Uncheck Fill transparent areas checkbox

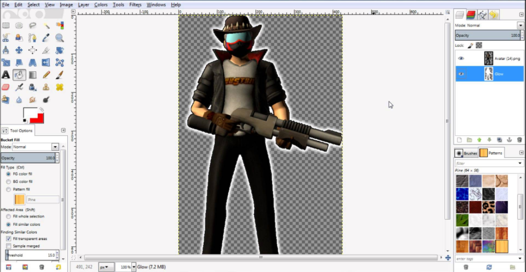coord(9,239)
